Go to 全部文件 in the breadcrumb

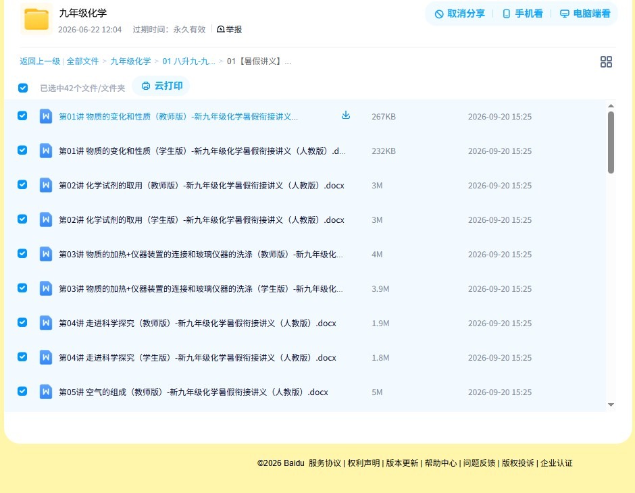coord(82,61)
